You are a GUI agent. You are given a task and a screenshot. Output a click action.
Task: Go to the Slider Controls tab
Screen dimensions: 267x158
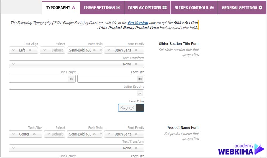tap(194, 8)
